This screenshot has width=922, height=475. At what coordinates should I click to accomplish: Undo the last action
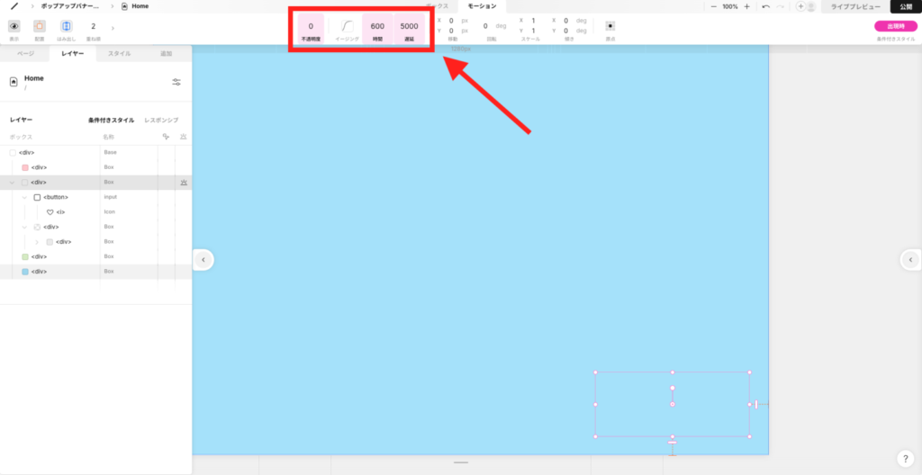765,6
